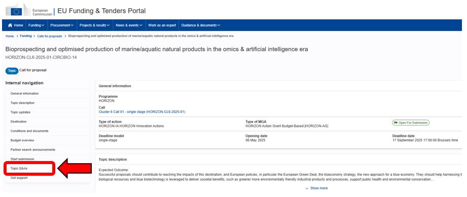Go to Funding breadcrumb link
The image size is (467, 197).
pyautogui.click(x=26, y=36)
